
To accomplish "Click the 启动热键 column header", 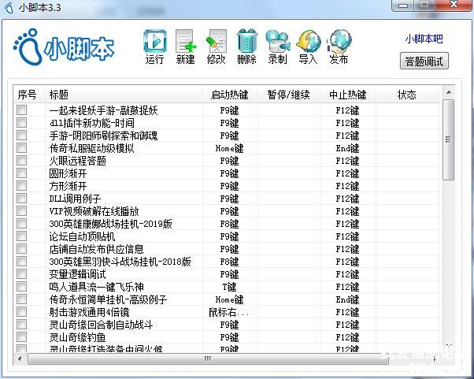I will click(230, 95).
